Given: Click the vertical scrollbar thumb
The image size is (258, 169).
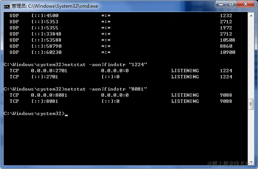Looking at the screenshot, I should click(x=251, y=104).
